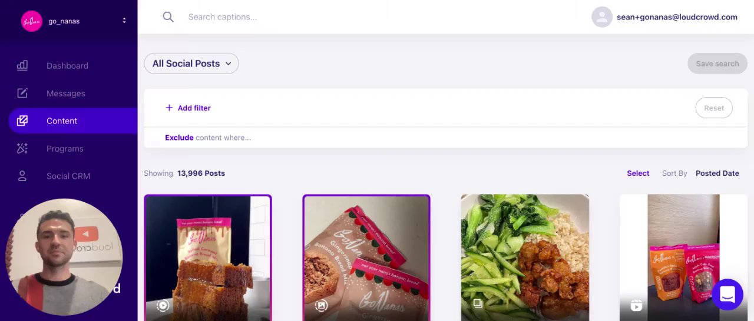Click the Programs sparkle icon

22,149
